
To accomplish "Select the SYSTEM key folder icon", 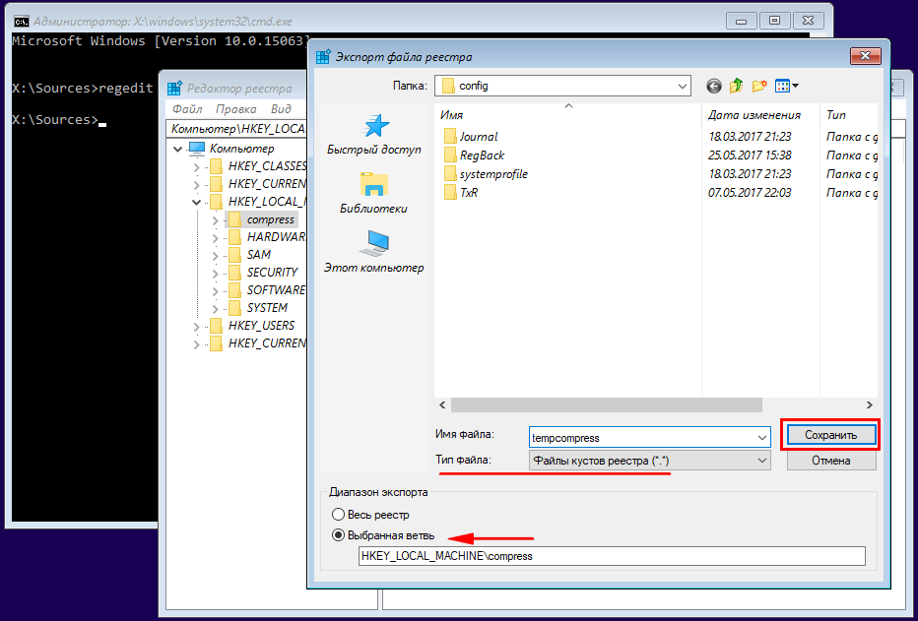I will pos(234,308).
